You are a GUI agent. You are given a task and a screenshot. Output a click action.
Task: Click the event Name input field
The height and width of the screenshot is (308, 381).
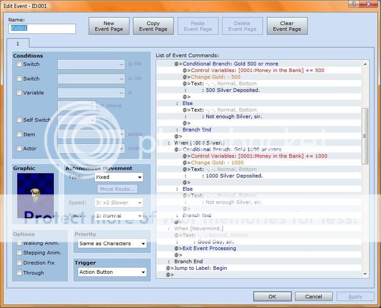(42, 29)
